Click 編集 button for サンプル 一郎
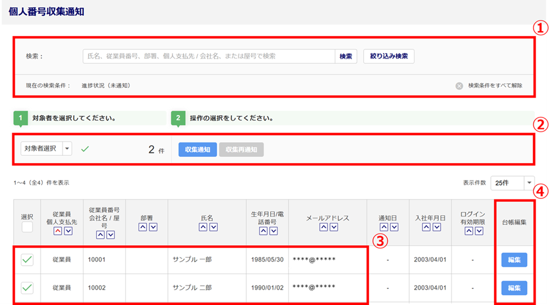551x305 pixels. pos(514,260)
